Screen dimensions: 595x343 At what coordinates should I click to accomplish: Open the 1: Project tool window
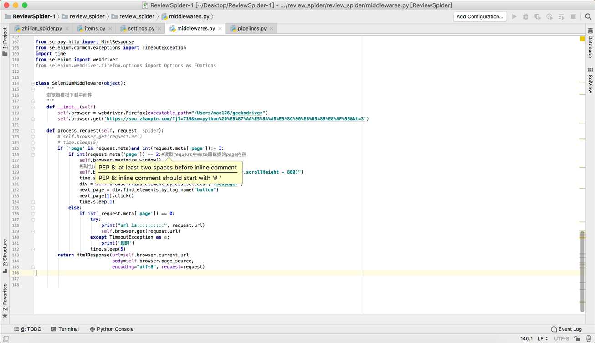pos(5,42)
